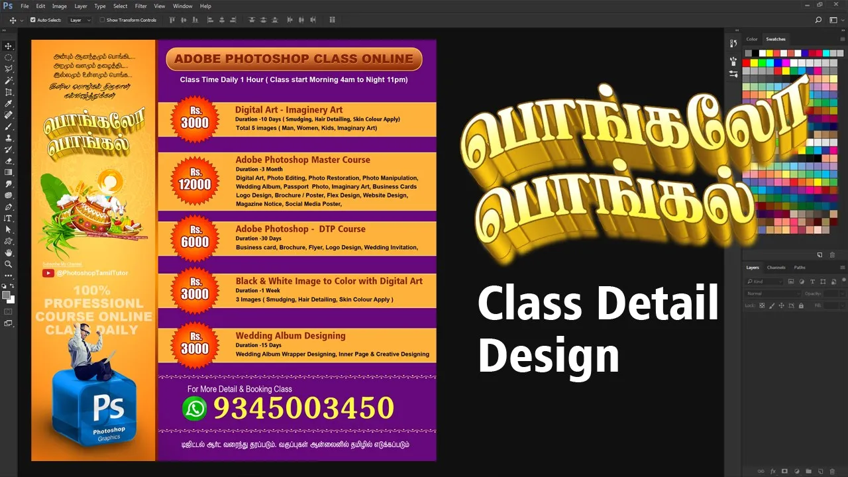Image resolution: width=848 pixels, height=477 pixels.
Task: Select the Hand tool
Action: point(9,252)
